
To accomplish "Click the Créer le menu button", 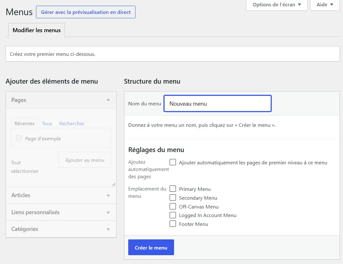I will point(151,247).
